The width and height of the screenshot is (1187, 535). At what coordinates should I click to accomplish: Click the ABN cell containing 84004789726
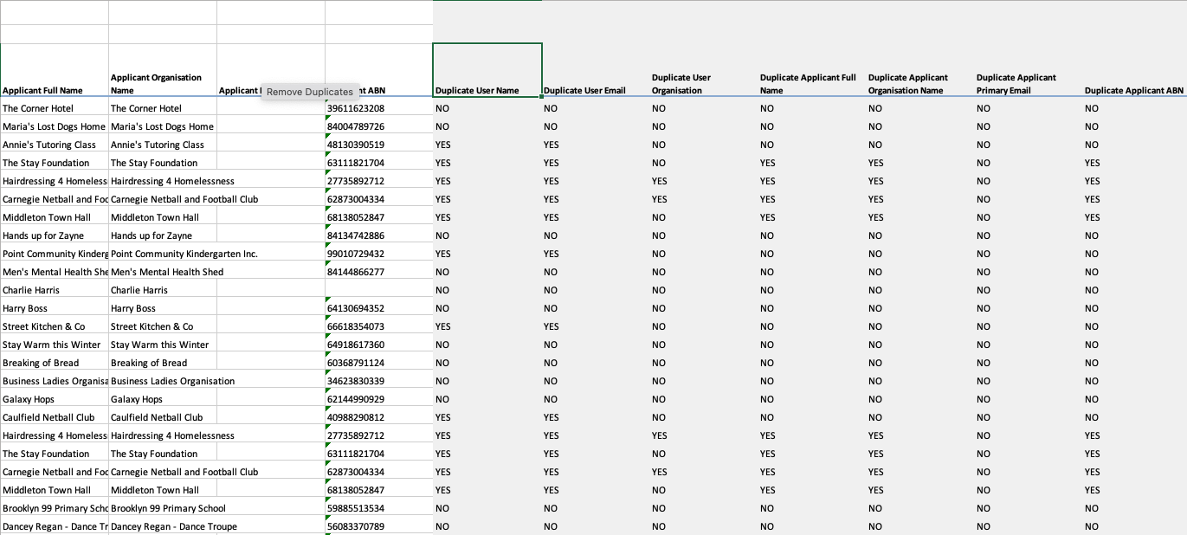(x=378, y=126)
